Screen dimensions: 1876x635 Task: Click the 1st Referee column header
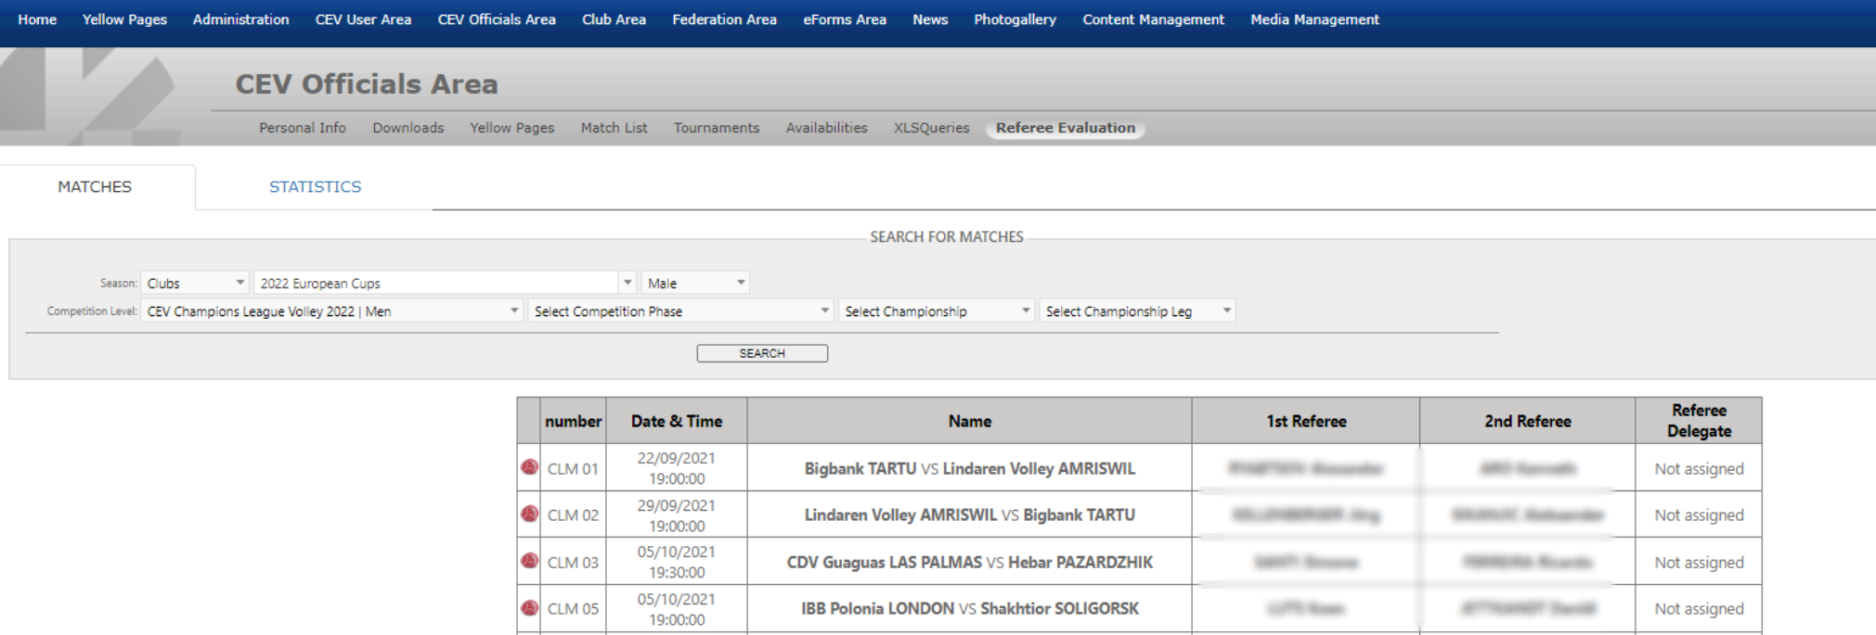[1306, 421]
